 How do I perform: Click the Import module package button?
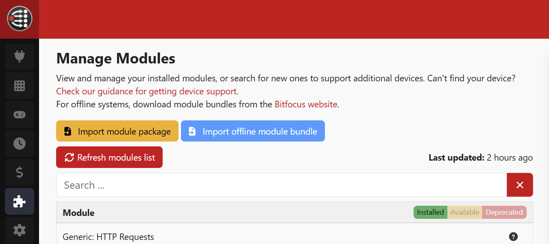(x=117, y=131)
